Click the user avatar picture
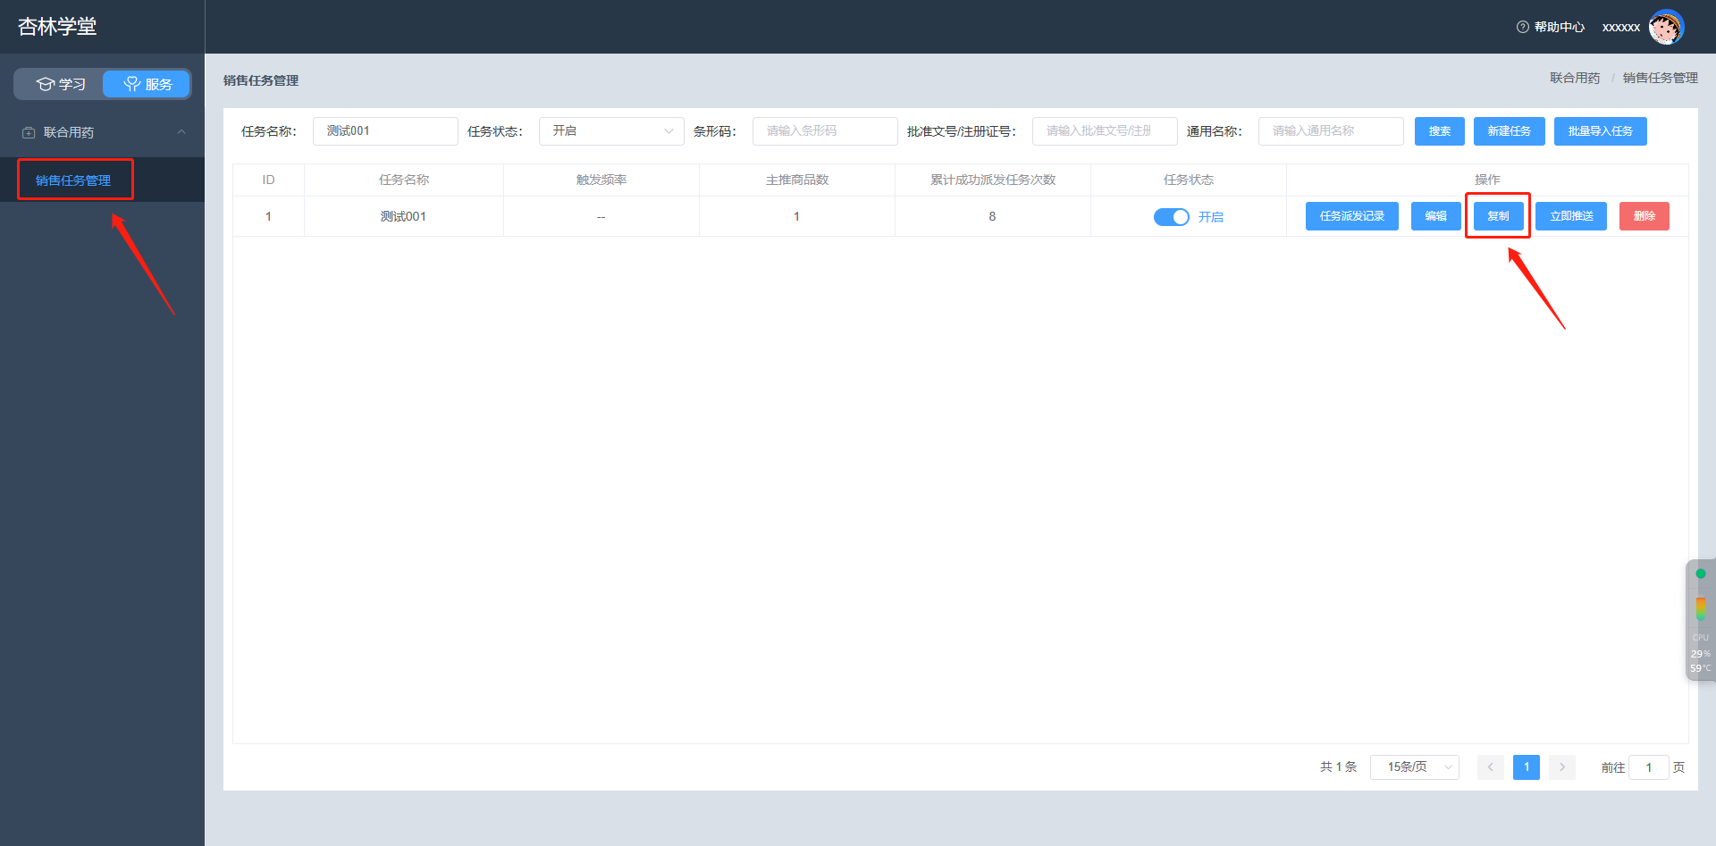The width and height of the screenshot is (1716, 846). tap(1666, 27)
